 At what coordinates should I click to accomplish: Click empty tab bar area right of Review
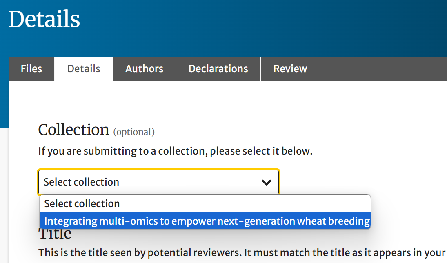(x=384, y=69)
